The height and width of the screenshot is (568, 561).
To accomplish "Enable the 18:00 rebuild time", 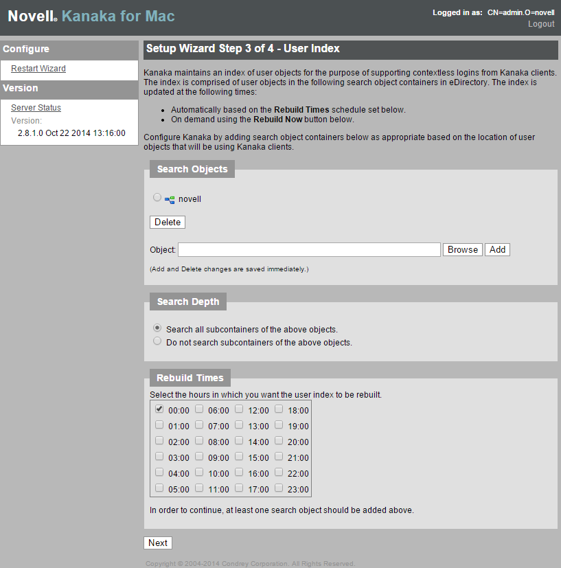I will 279,409.
